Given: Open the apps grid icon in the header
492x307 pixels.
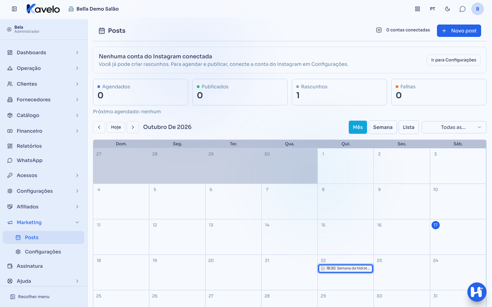Looking at the screenshot, I should point(418,9).
